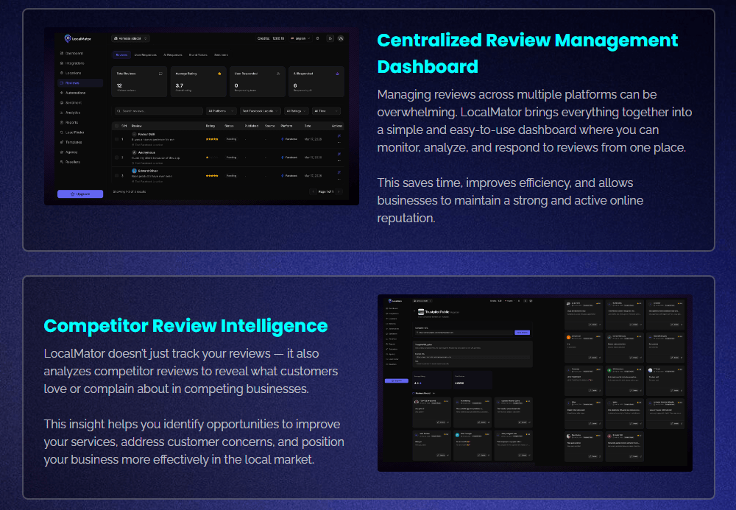Open the Analytics section icon
Viewport: 736px width, 510px height.
click(61, 111)
